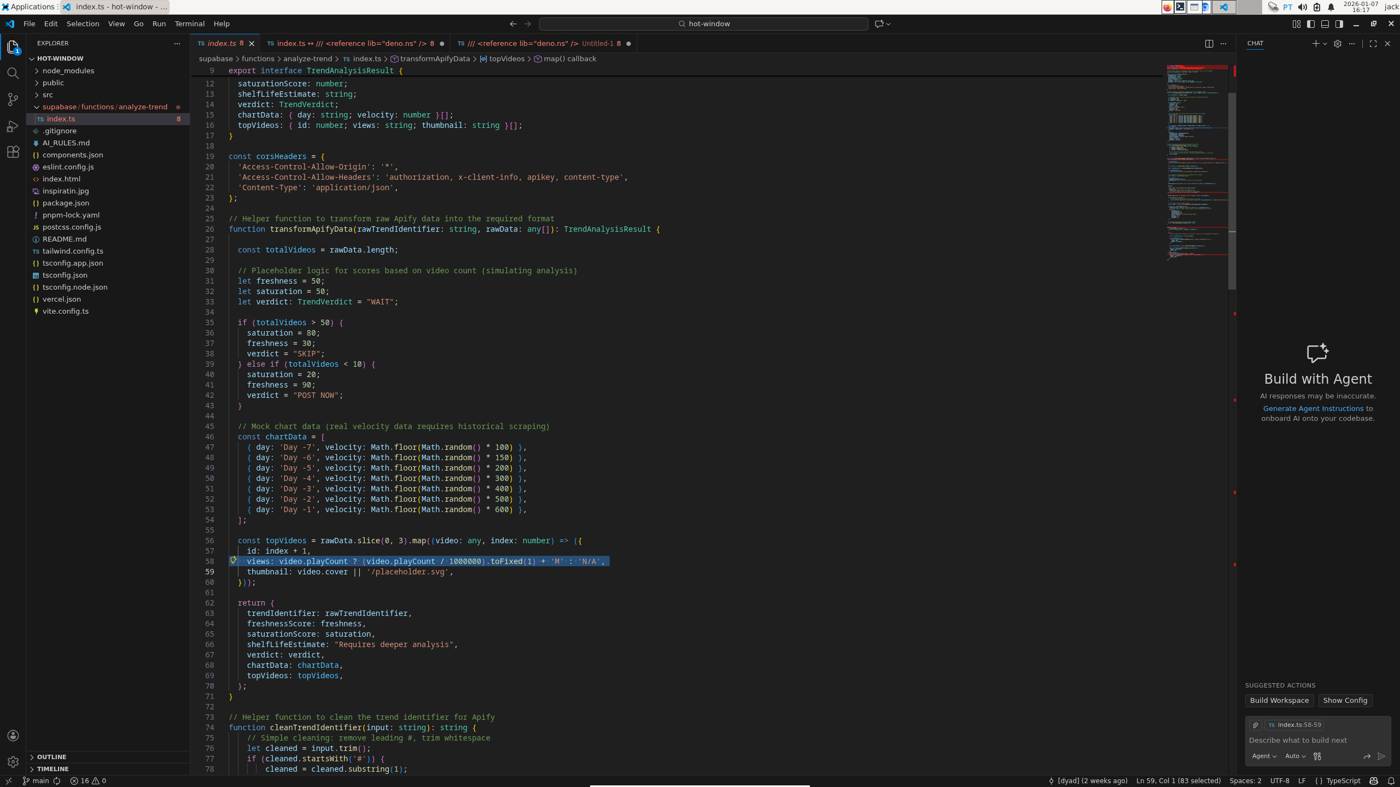This screenshot has height=787, width=1400.
Task: Go back with the left navigation arrow
Action: 513,24
